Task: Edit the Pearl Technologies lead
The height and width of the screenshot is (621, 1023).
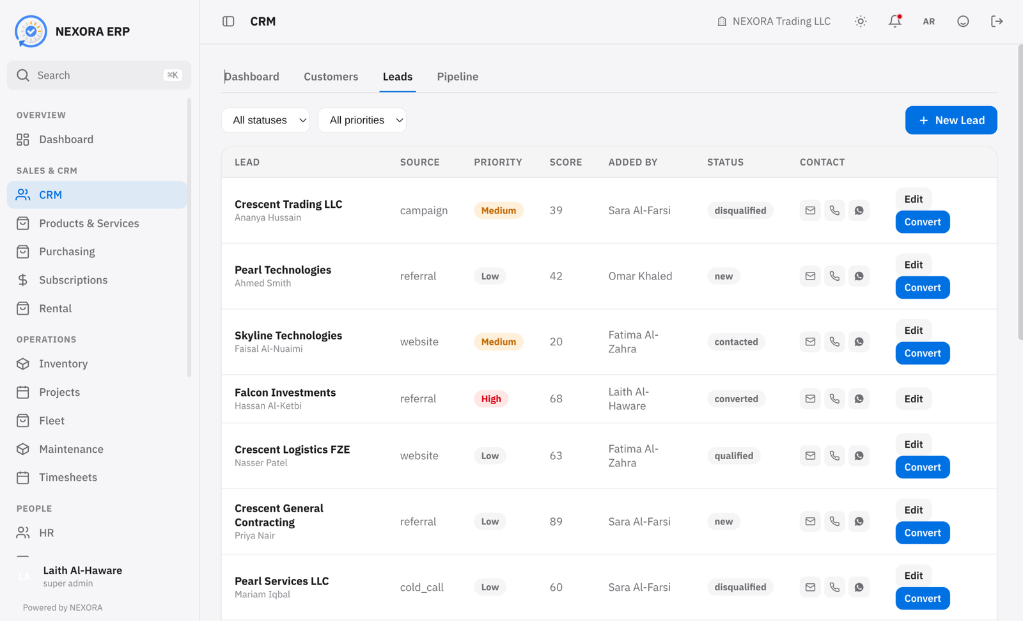Action: coord(914,265)
